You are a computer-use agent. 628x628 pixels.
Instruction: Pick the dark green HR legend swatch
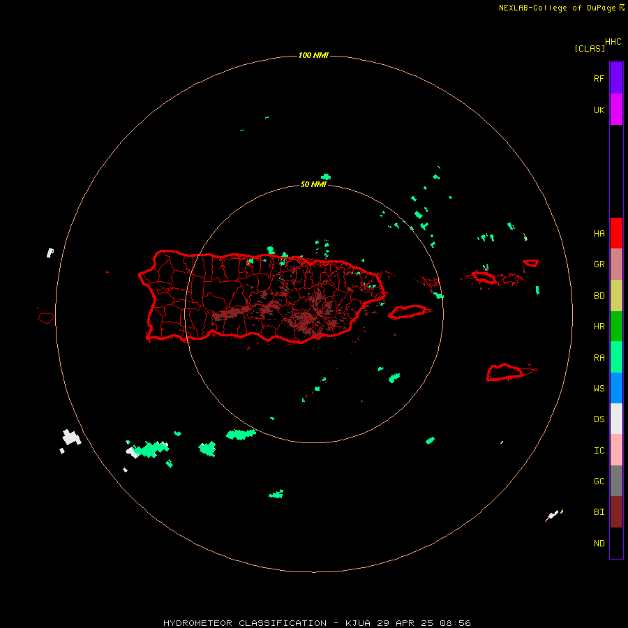[616, 327]
